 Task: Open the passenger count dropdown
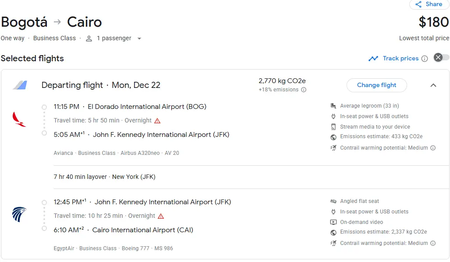139,38
